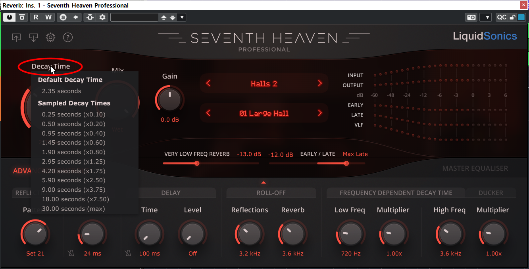Toggle tempo sync icon beside 24 ms

click(x=70, y=254)
